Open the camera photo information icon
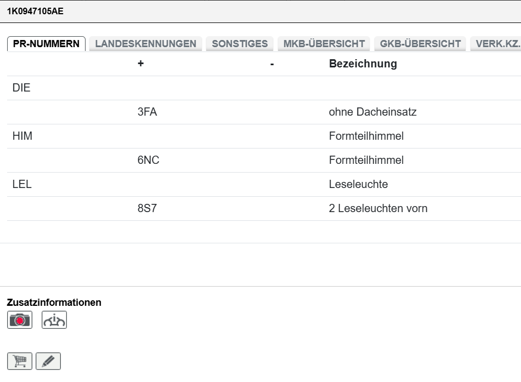Viewport: 521px width, 382px height. [x=20, y=320]
